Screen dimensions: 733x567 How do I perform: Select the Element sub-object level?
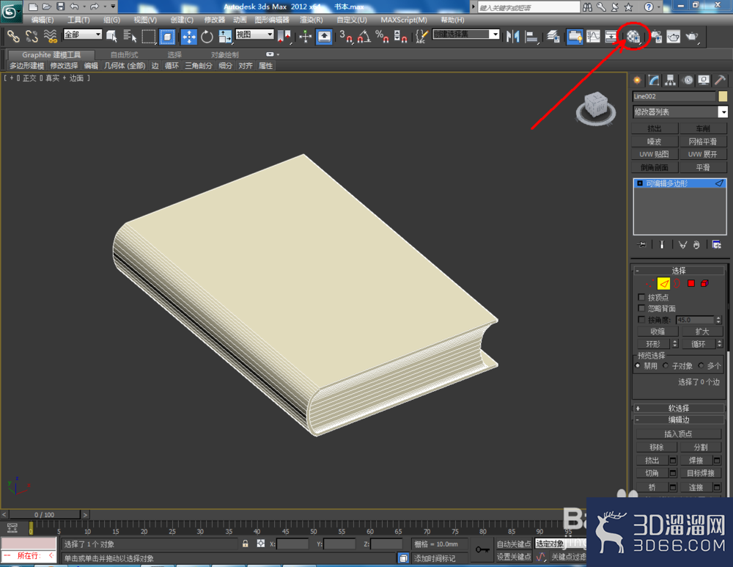[704, 283]
